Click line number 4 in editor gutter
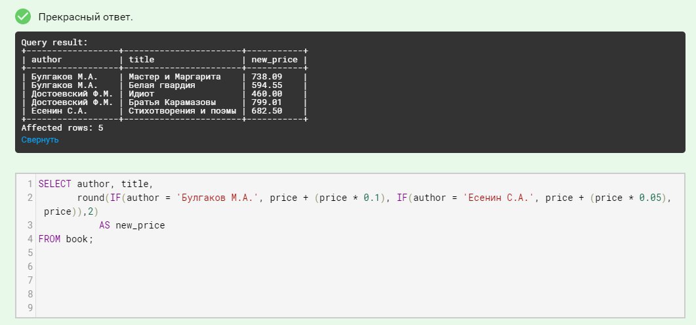This screenshot has height=325, width=696. tap(30, 239)
